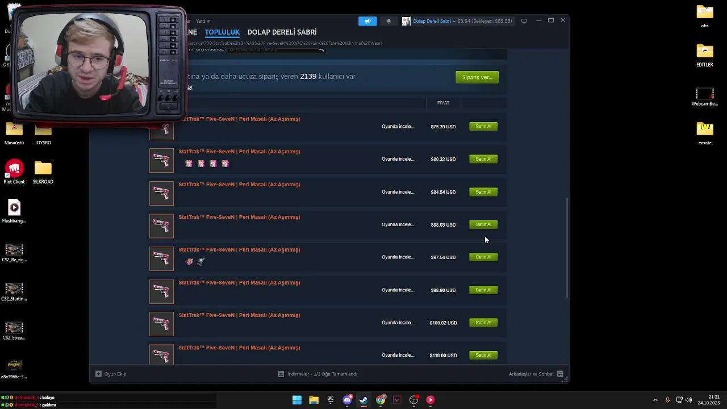
Task: Show hidden system tray icons
Action: pyautogui.click(x=655, y=400)
